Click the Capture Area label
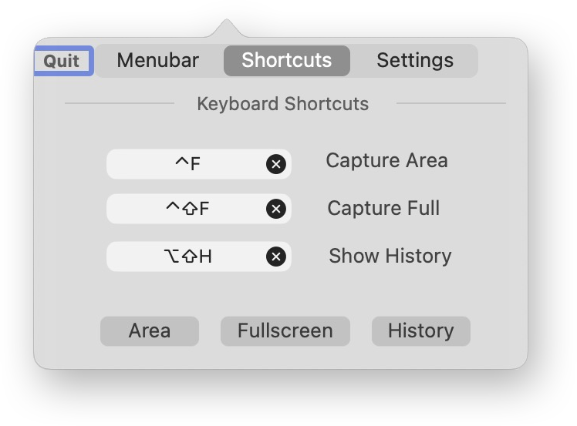 tap(386, 160)
